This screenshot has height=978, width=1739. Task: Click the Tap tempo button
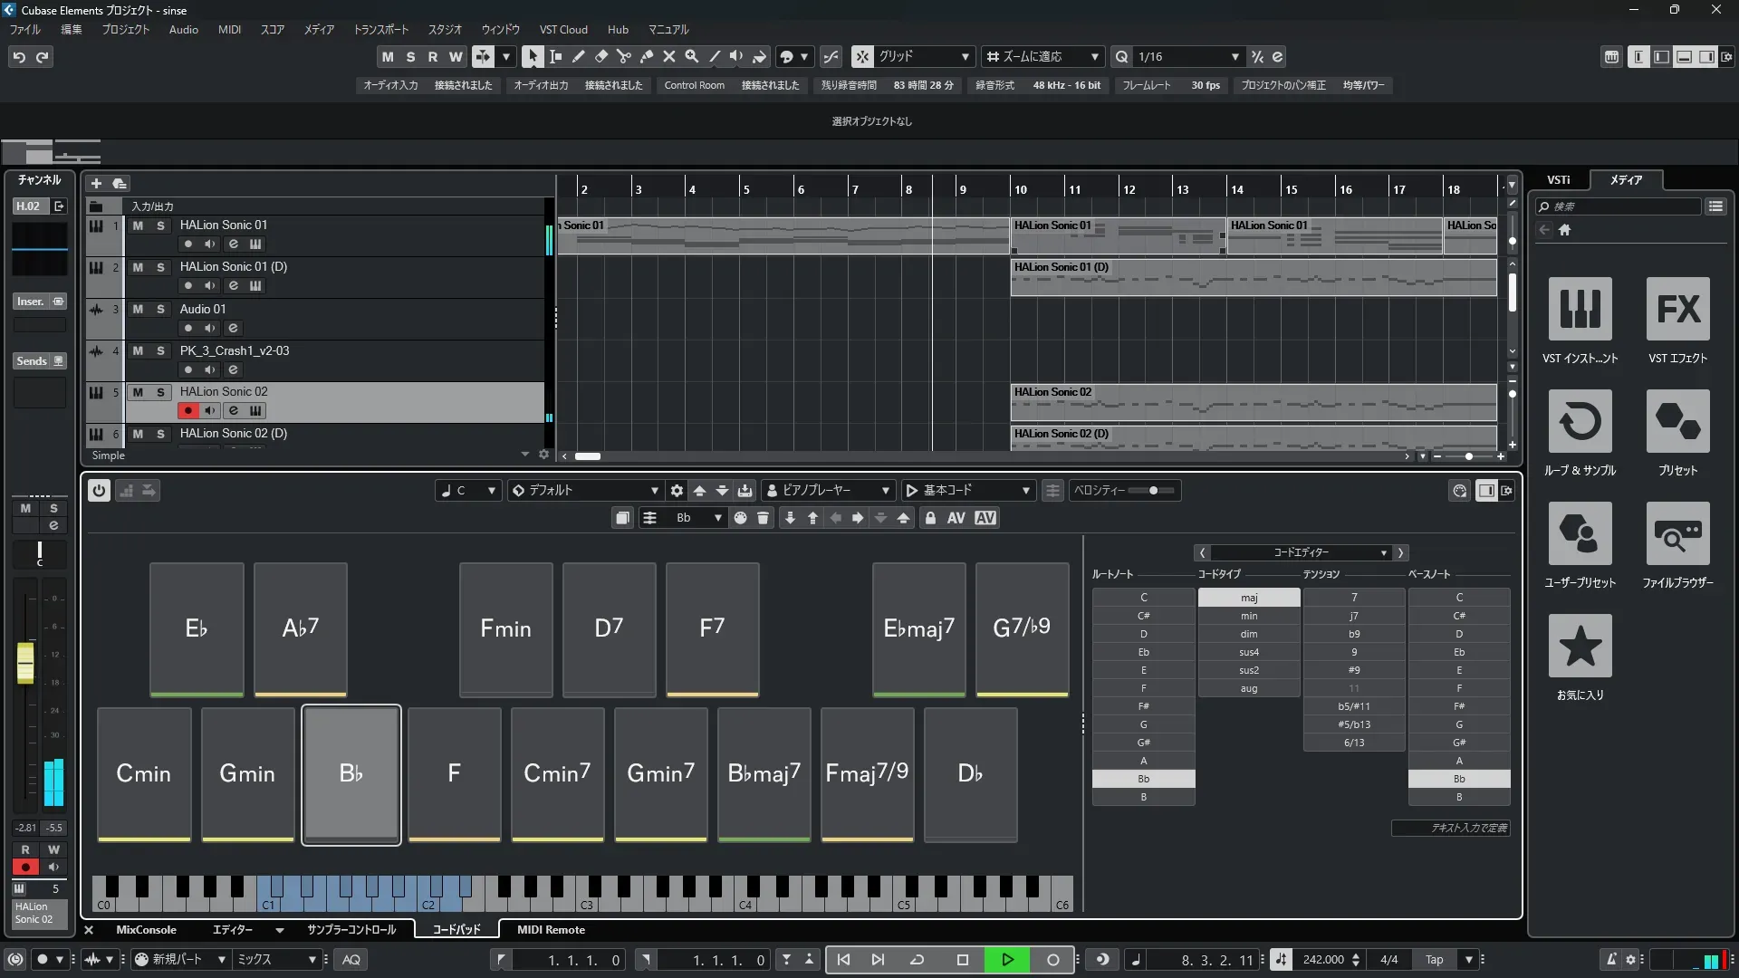point(1434,960)
